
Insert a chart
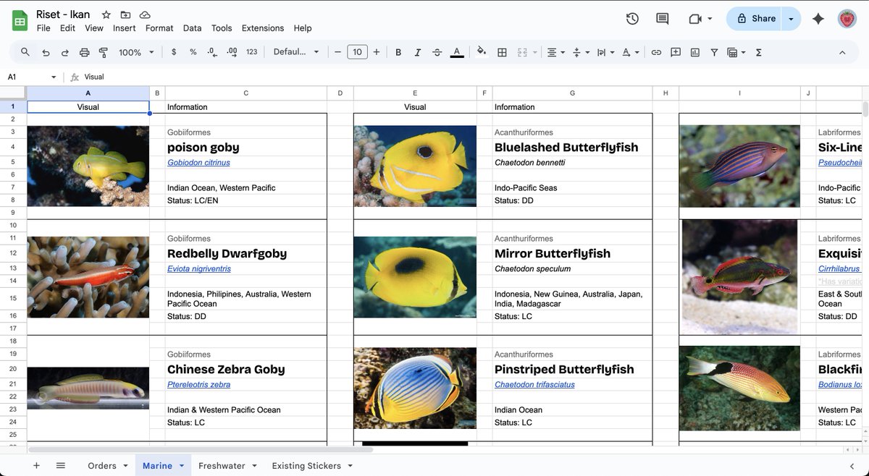(695, 52)
